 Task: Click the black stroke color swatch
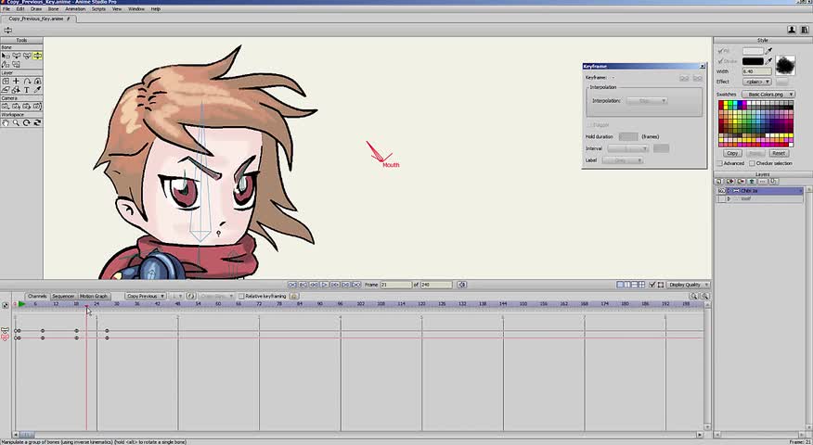[753, 61]
